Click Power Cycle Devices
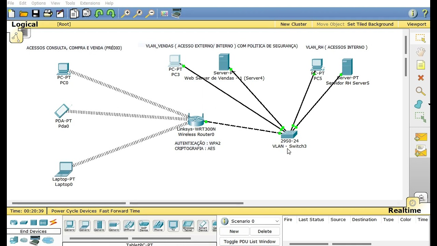437x246 pixels. (x=74, y=211)
